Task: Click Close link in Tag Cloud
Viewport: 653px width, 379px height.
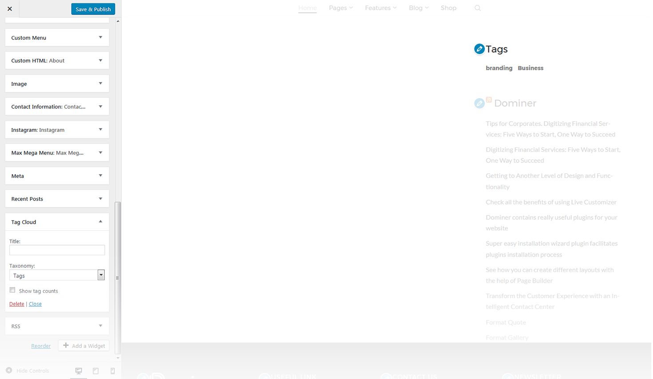Action: pos(35,304)
